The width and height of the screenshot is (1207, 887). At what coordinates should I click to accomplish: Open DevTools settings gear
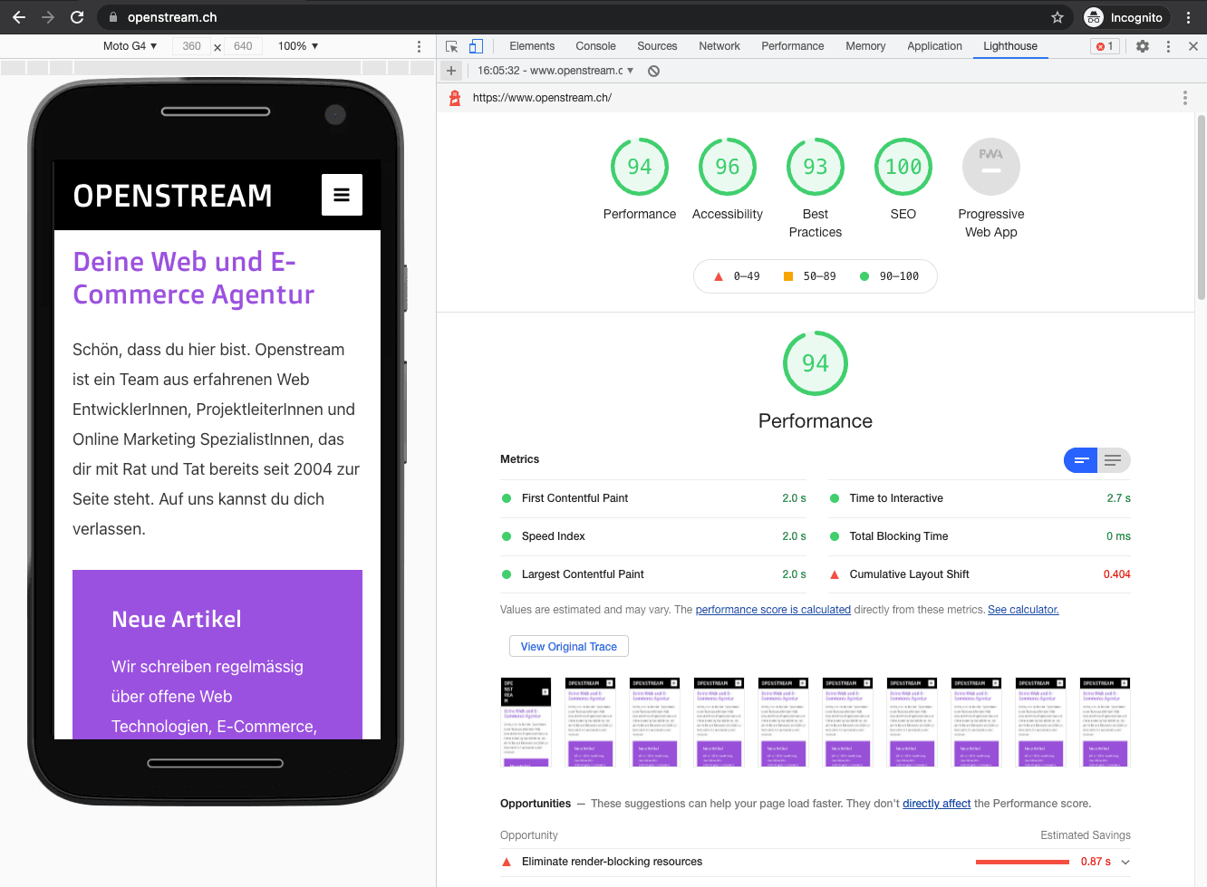coord(1143,46)
